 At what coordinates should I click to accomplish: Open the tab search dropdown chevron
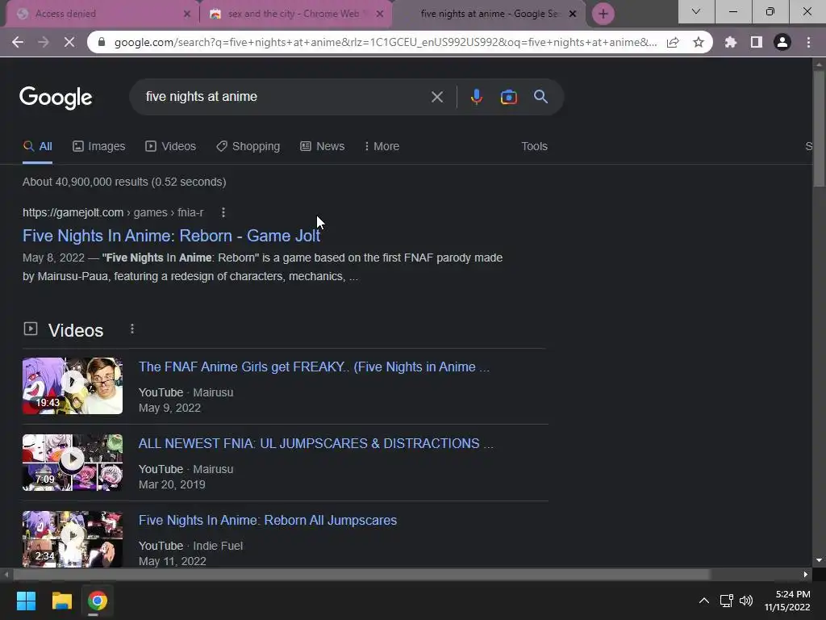(x=696, y=11)
